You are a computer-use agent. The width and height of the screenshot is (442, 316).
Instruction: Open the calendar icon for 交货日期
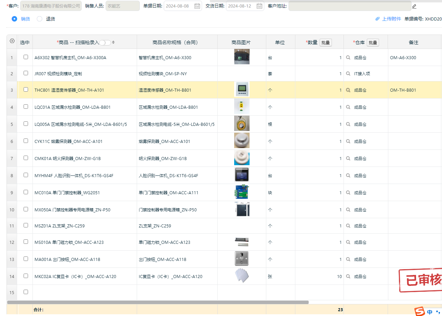(x=259, y=6)
